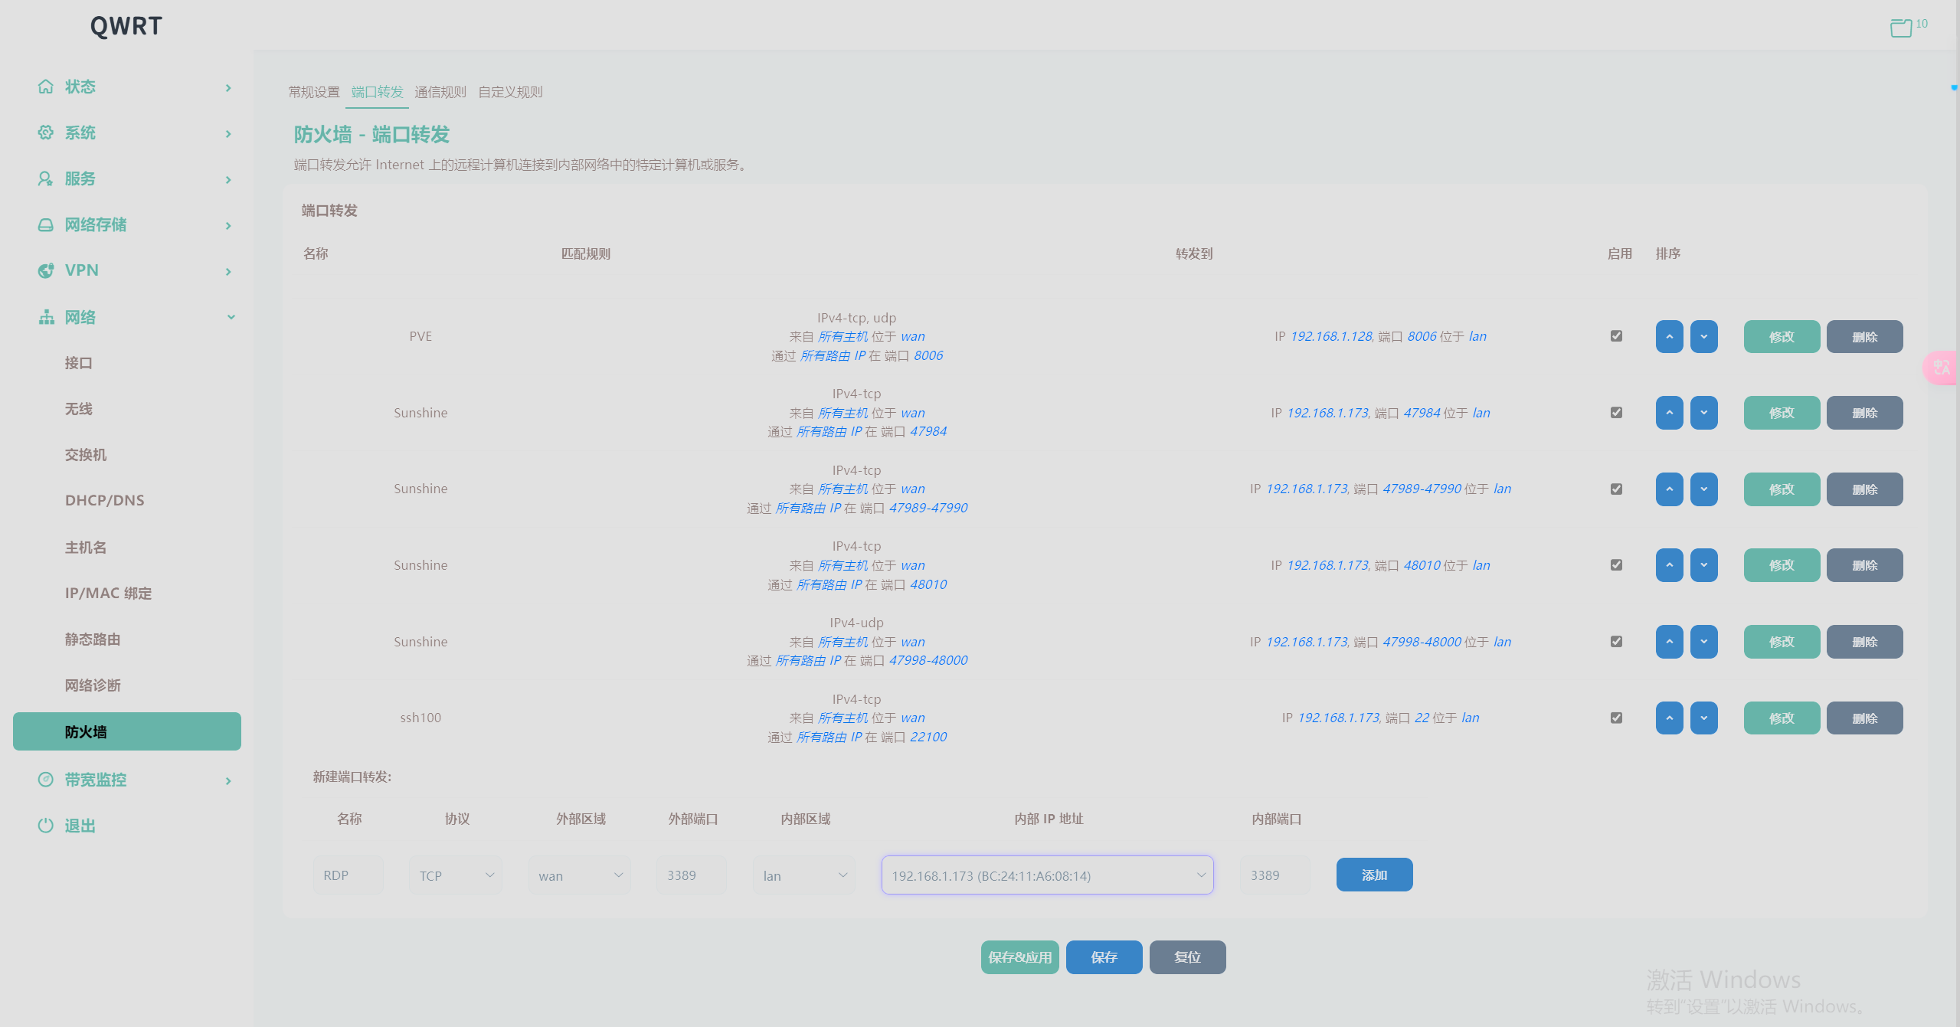Open the 常规设置 tab
Screen dimensions: 1960x1027
point(314,92)
